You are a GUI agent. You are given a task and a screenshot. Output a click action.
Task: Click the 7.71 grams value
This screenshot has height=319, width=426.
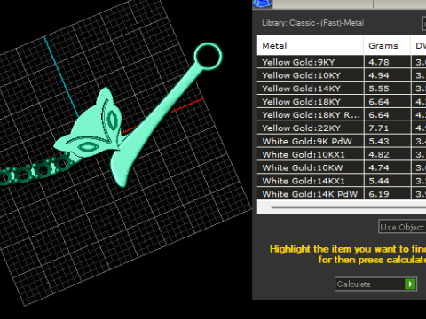click(379, 128)
